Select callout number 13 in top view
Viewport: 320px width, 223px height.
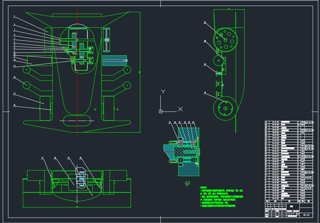pos(14,66)
